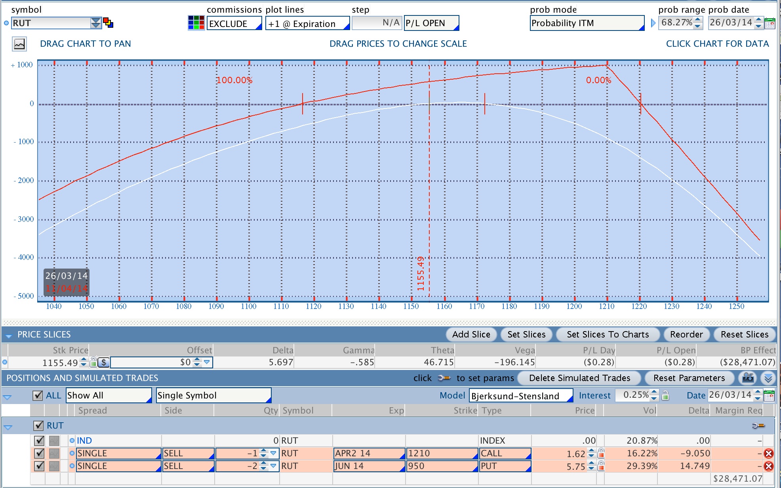Uncheck the APR2 14 1210 CALL row checkbox
The width and height of the screenshot is (781, 488).
[39, 453]
